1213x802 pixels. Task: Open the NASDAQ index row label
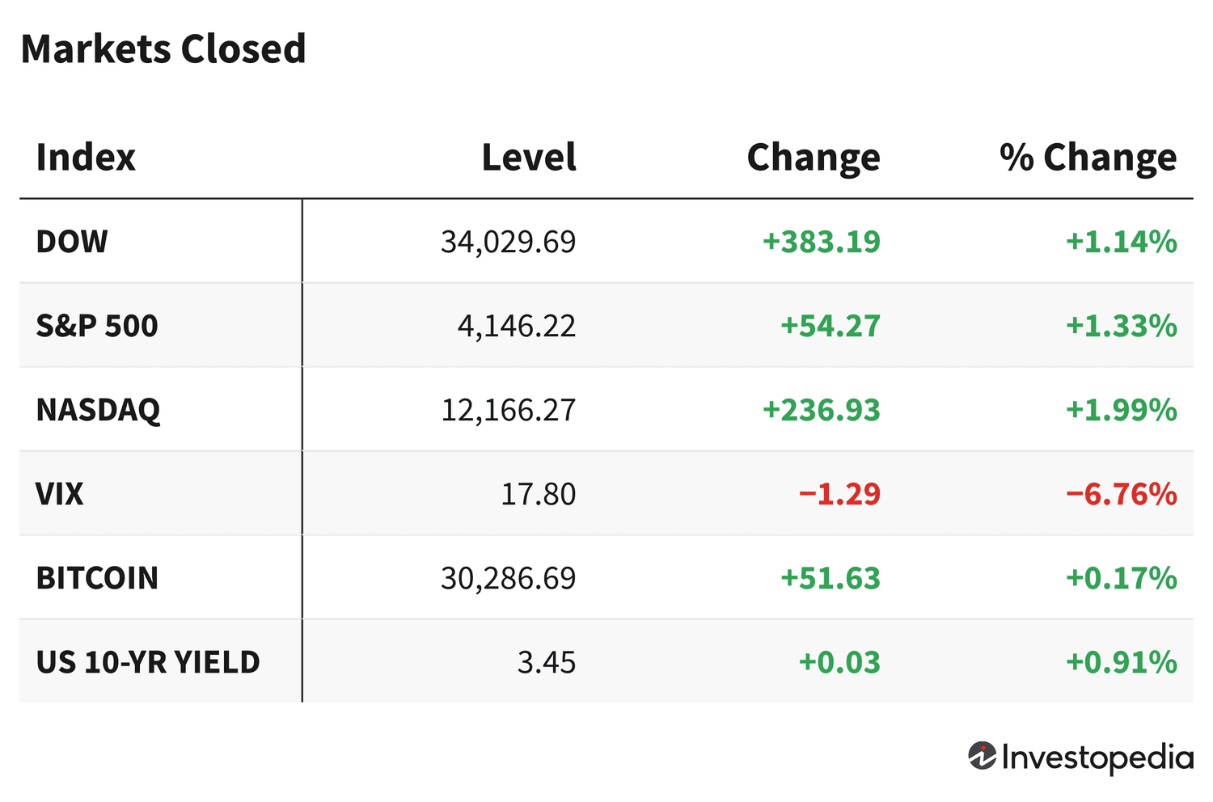coord(98,410)
